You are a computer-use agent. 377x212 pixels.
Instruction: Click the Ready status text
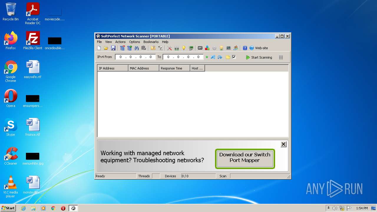(100, 176)
